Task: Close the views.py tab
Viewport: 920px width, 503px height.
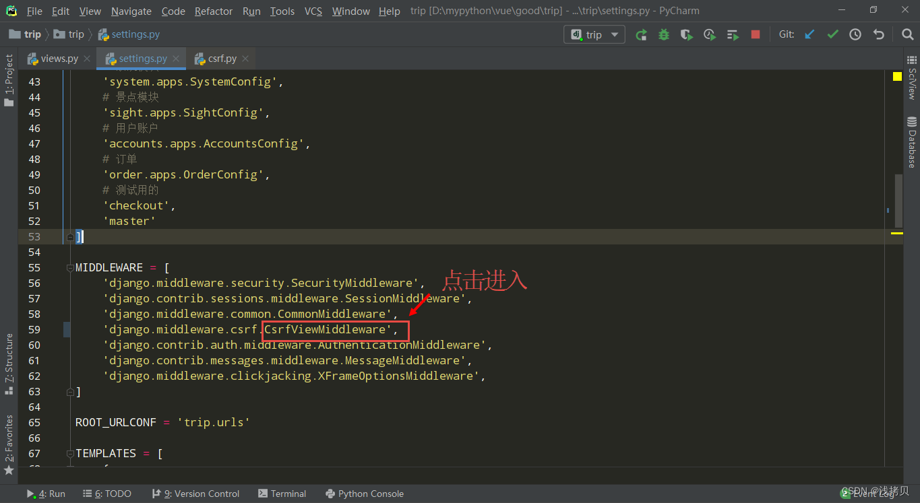Action: point(87,59)
